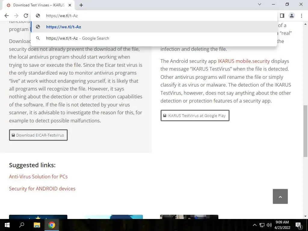Open the Chrome three-dot menu

(301, 16)
